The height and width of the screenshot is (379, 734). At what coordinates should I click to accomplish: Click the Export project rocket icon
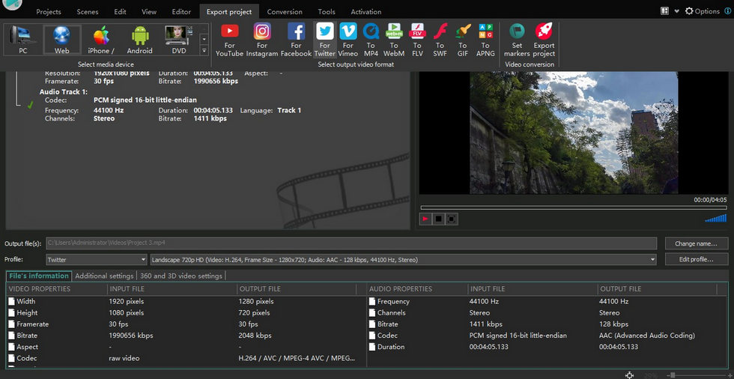544,40
